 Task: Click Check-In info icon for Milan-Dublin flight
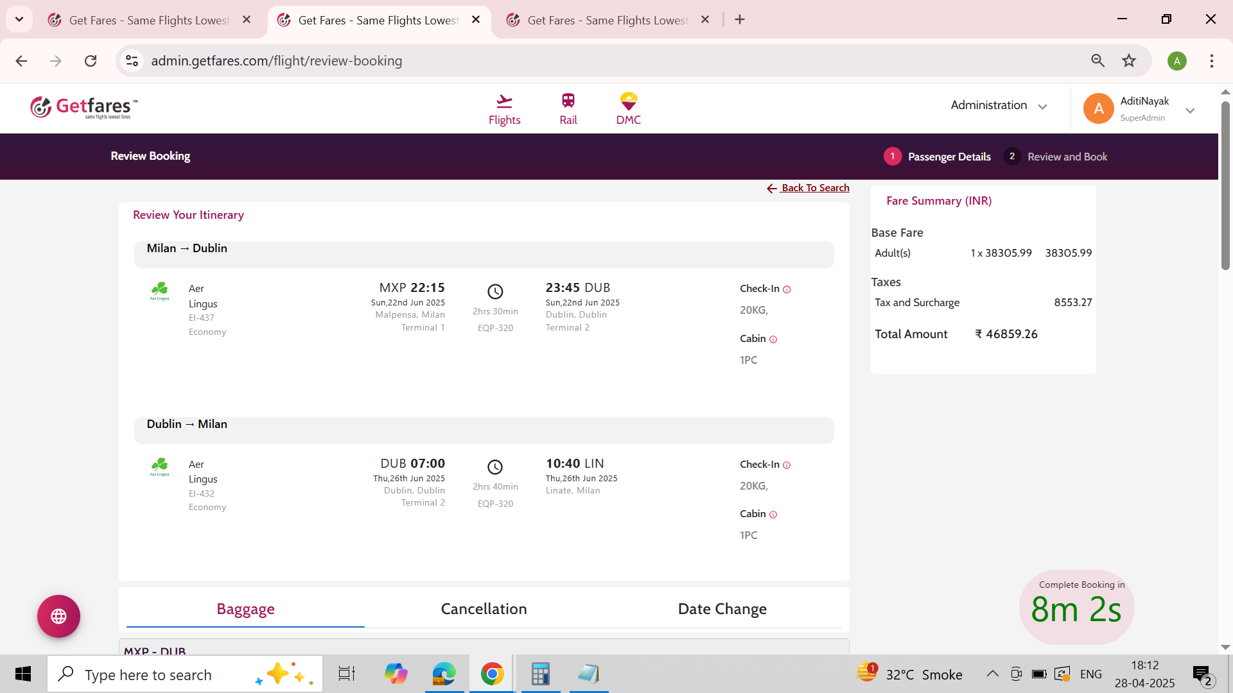787,289
